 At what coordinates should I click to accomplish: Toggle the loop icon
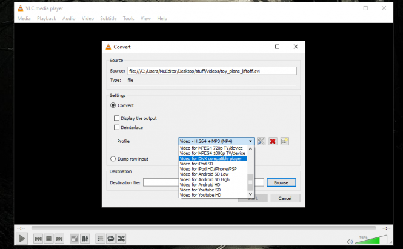[111, 239]
